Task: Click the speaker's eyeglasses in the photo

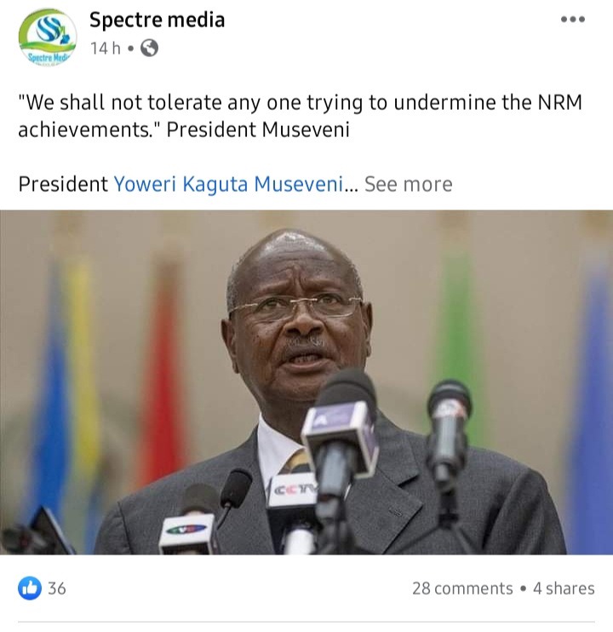Action: tap(296, 307)
